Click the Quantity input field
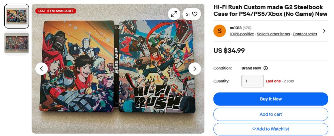 (x=253, y=81)
